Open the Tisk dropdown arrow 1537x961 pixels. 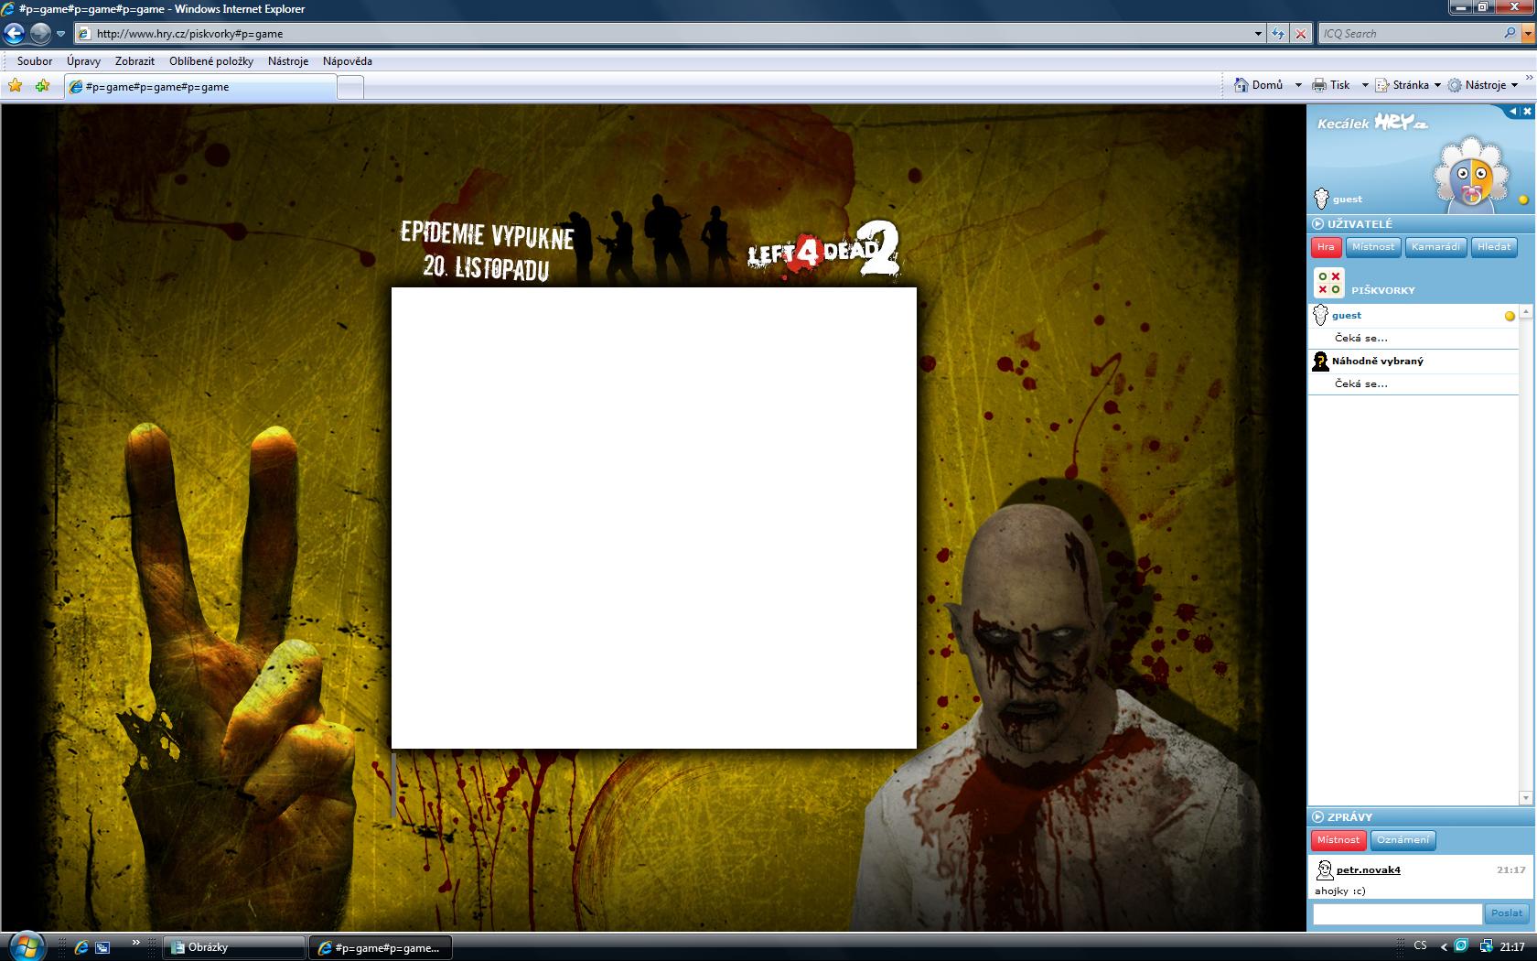click(1365, 85)
